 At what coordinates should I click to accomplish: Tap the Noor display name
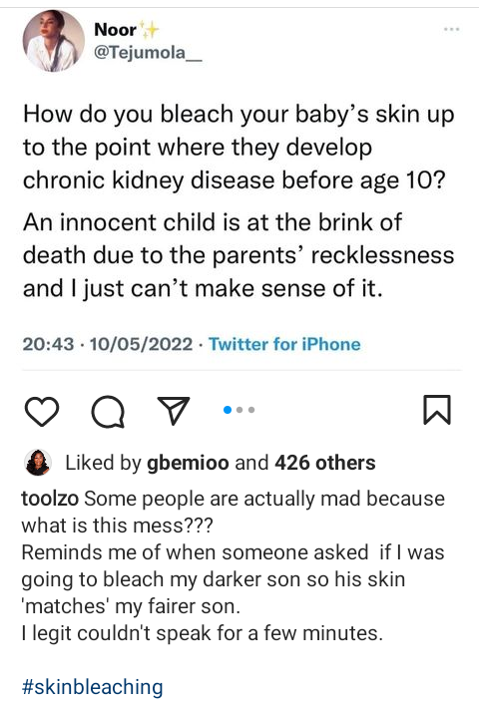click(x=115, y=30)
